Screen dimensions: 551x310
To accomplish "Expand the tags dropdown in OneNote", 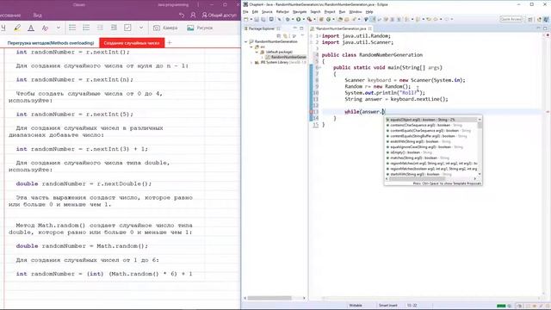I will pos(141,28).
